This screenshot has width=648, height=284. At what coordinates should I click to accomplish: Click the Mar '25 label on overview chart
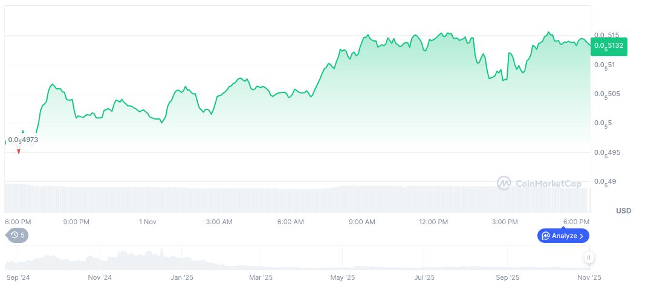(x=261, y=278)
